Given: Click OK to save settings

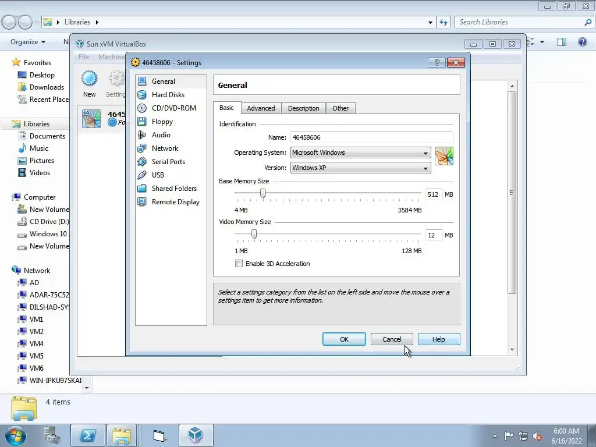Looking at the screenshot, I should coord(344,339).
